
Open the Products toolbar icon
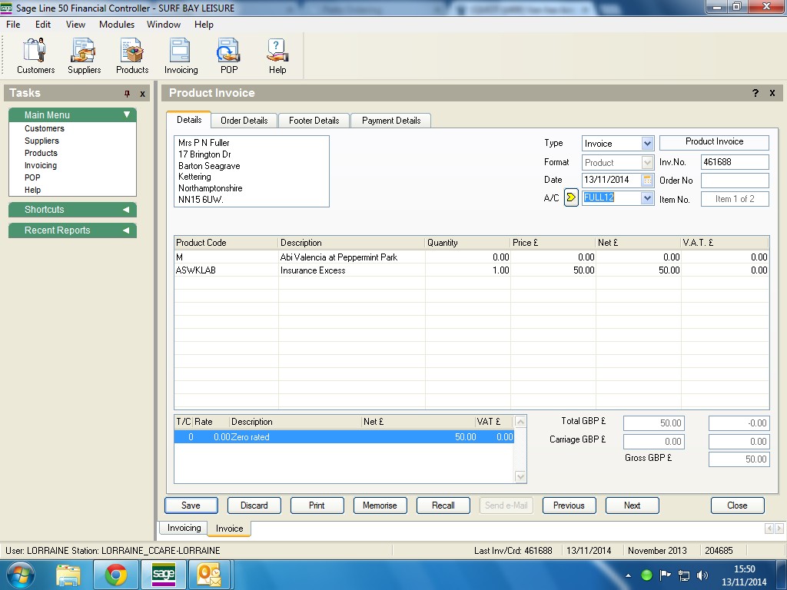132,55
